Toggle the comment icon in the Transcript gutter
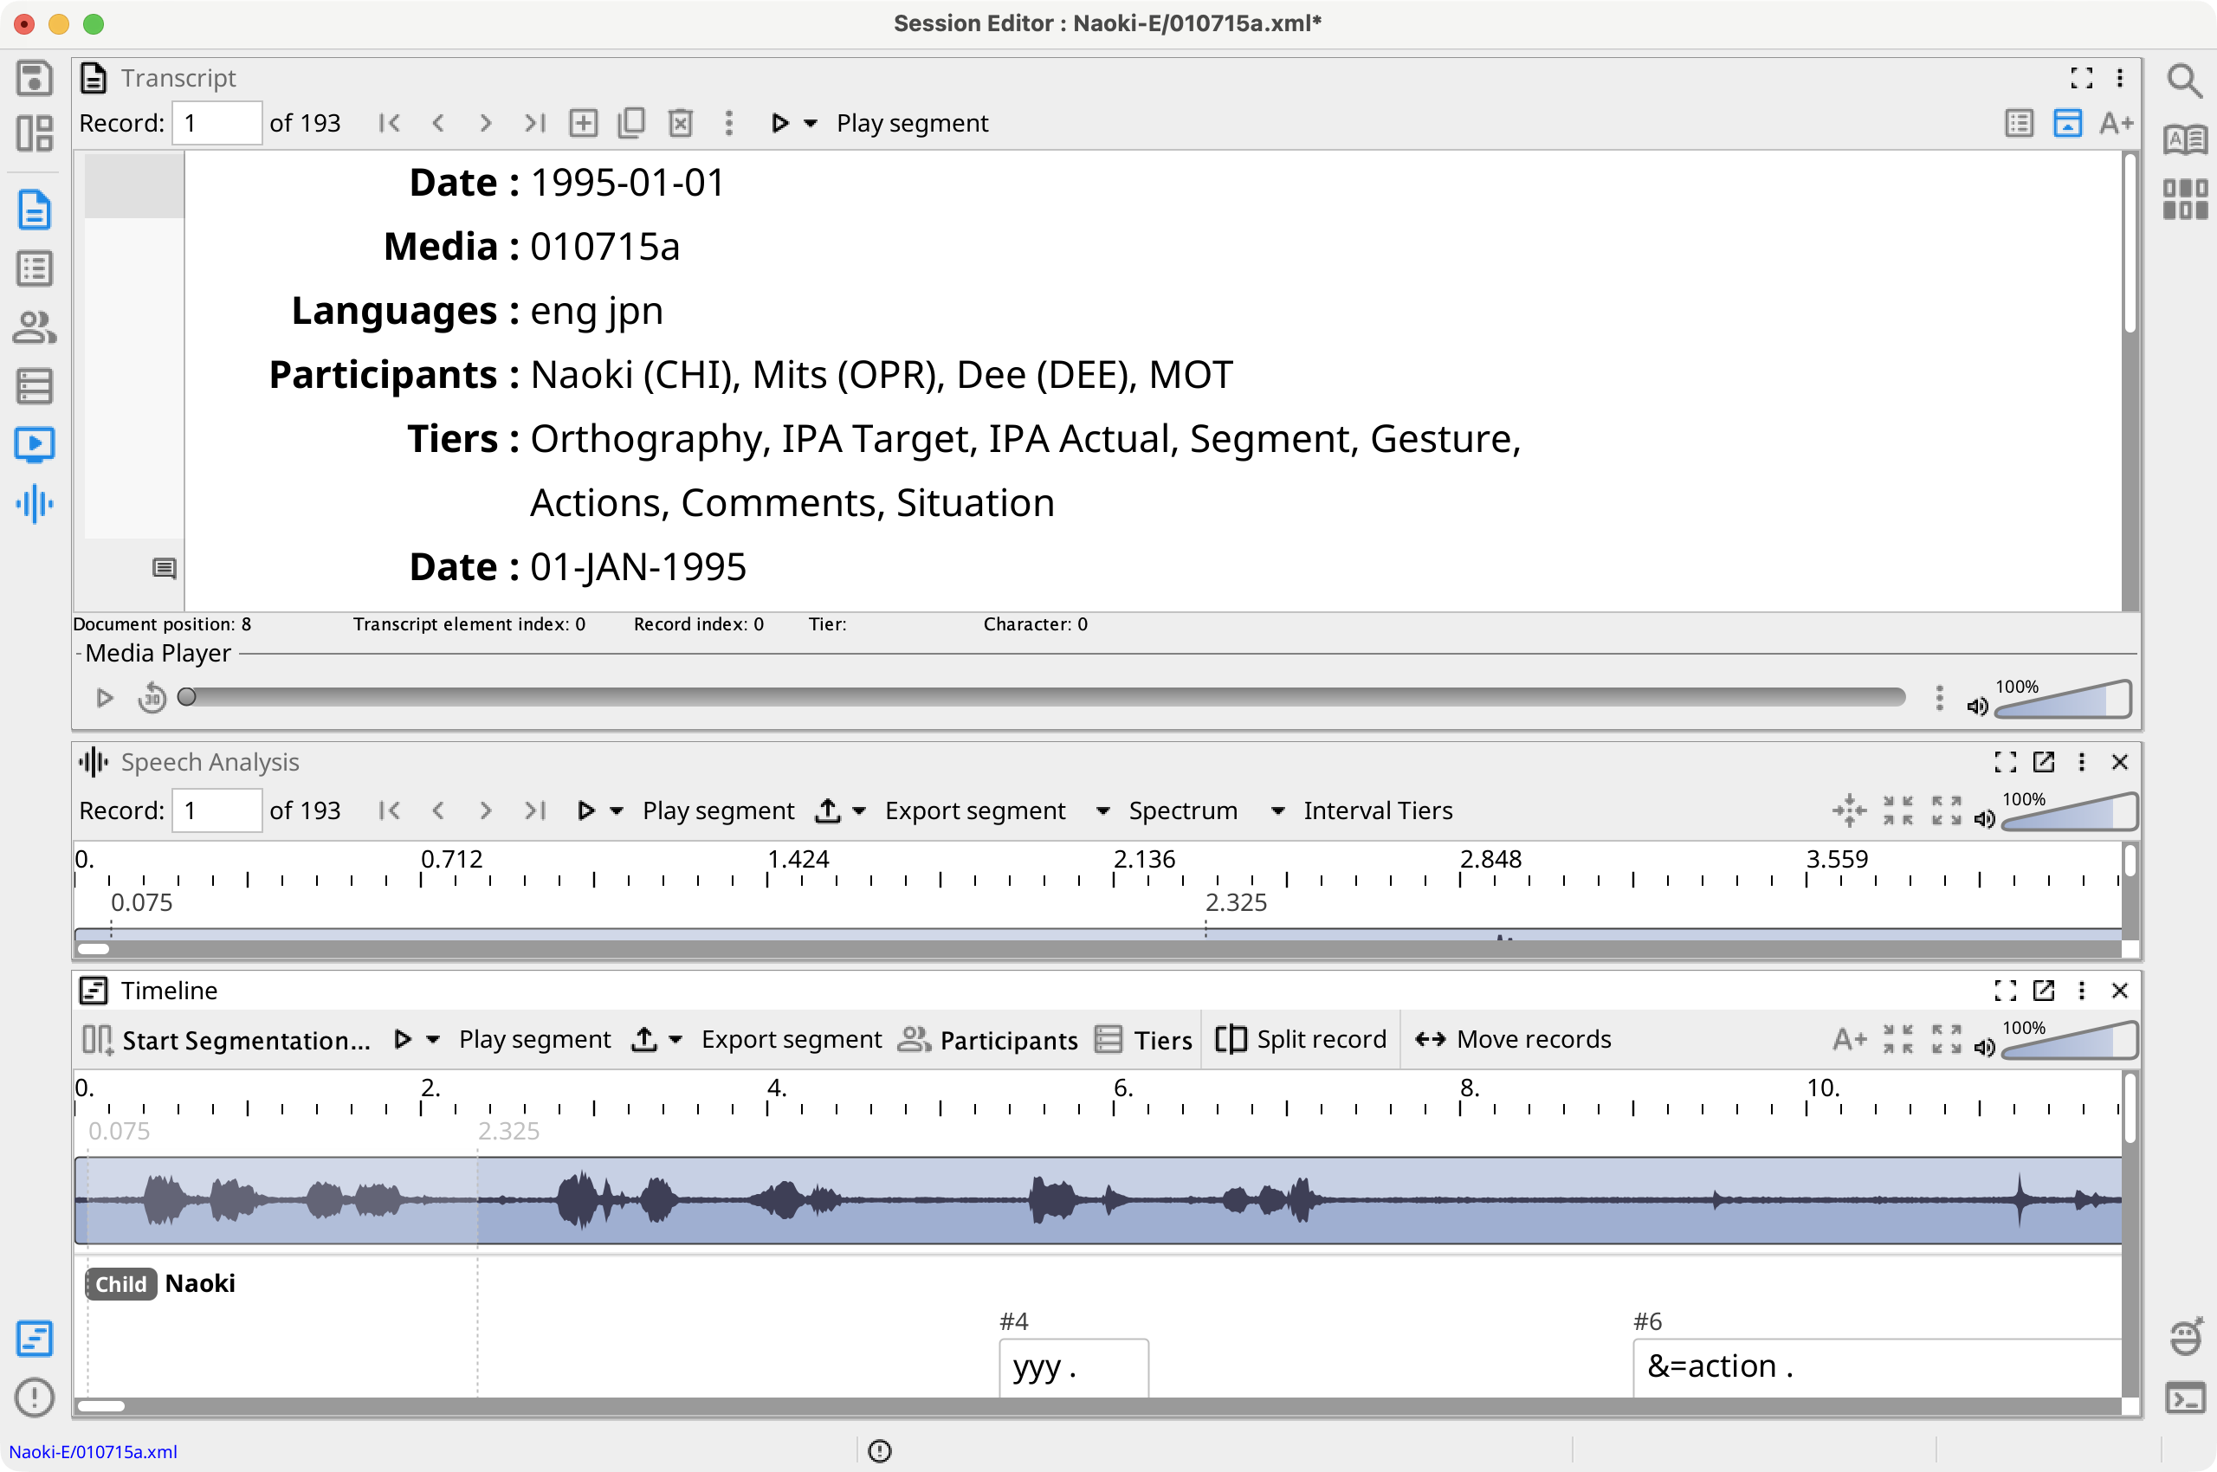Viewport: 2217px width, 1472px height. (x=165, y=568)
